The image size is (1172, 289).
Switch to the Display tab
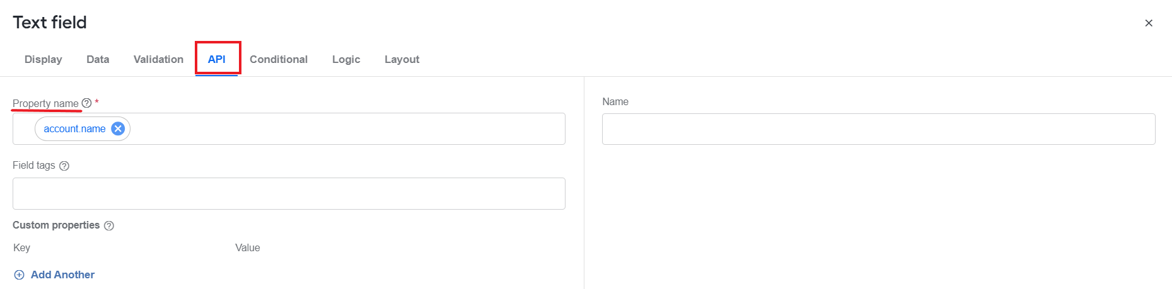point(44,59)
